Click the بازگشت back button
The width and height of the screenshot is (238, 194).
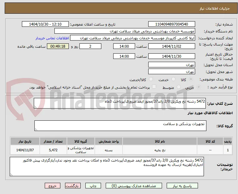coord(73,186)
